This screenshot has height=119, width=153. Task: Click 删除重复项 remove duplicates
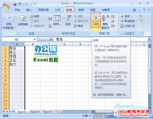pyautogui.click(x=105, y=22)
